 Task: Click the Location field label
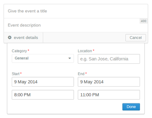click(x=85, y=51)
